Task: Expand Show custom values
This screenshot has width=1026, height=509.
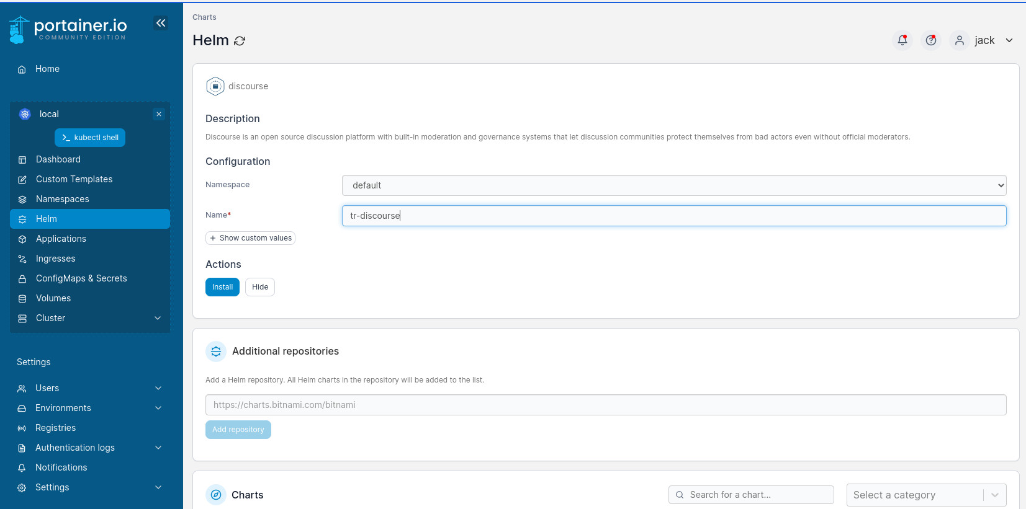Action: 250,238
